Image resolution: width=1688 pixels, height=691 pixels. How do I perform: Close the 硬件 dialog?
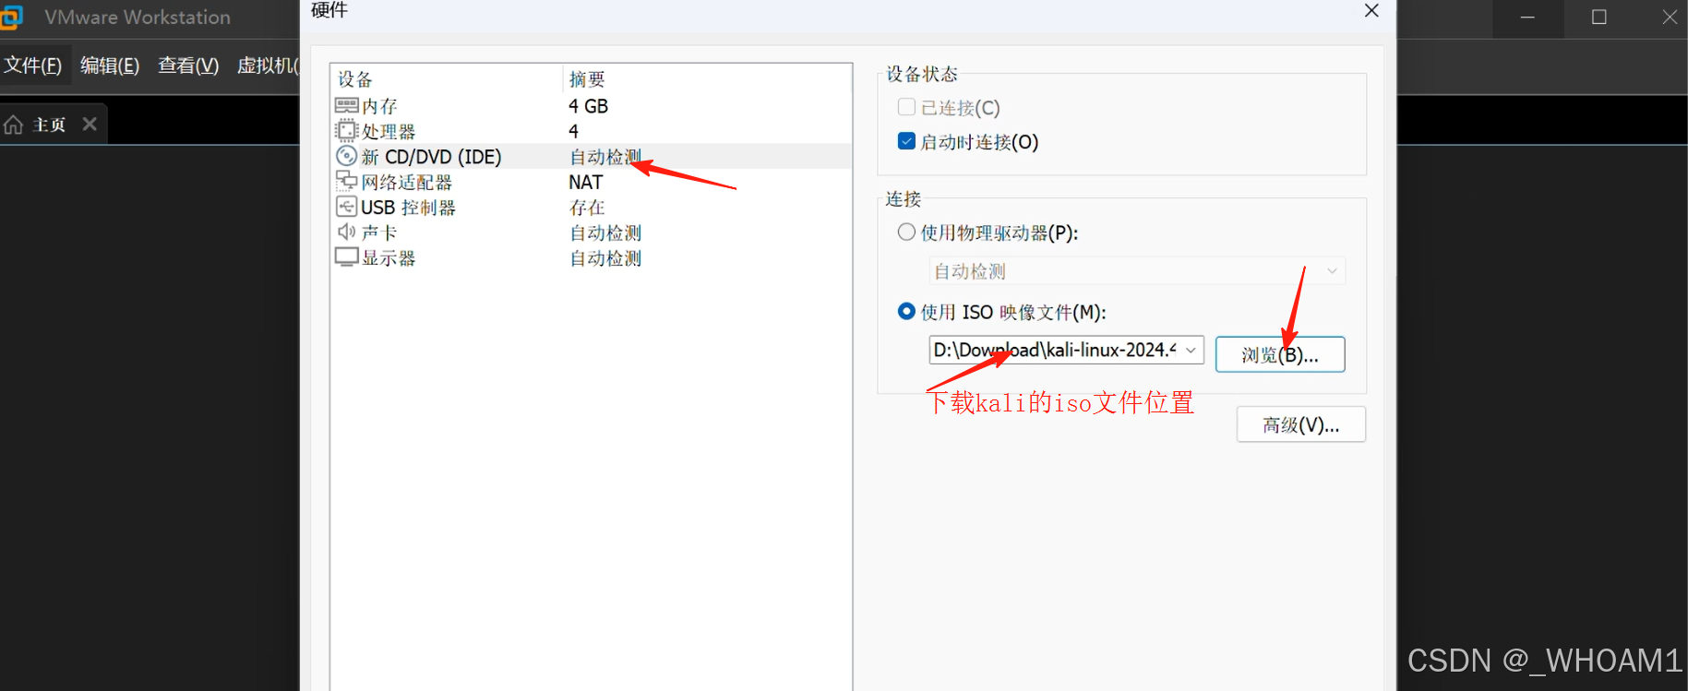1371,10
